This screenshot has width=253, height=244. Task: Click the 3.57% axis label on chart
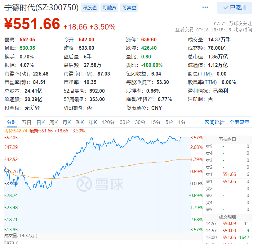click(196, 138)
